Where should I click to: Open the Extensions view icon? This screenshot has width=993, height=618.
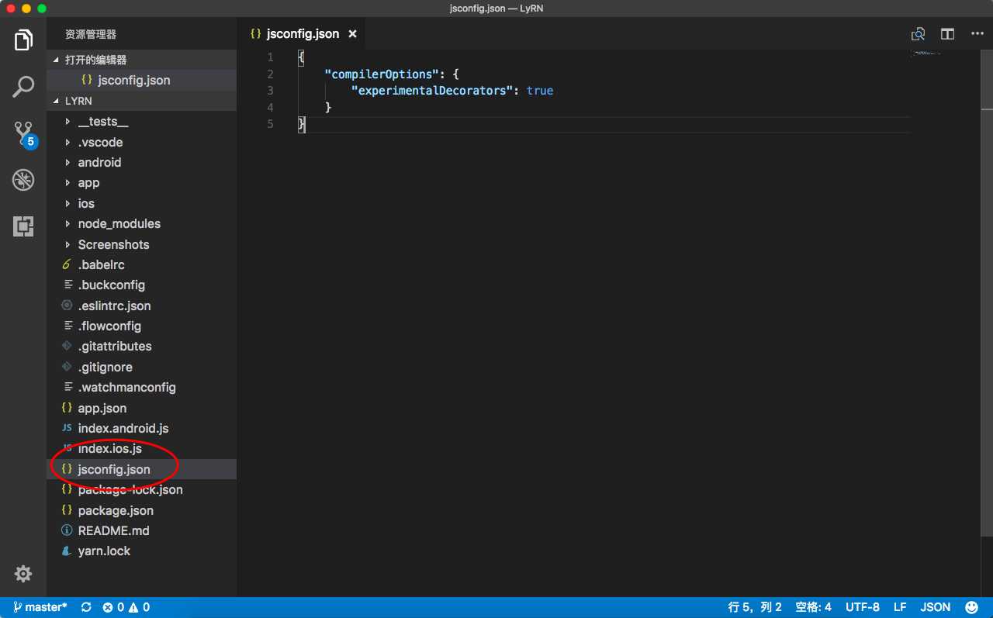click(23, 226)
